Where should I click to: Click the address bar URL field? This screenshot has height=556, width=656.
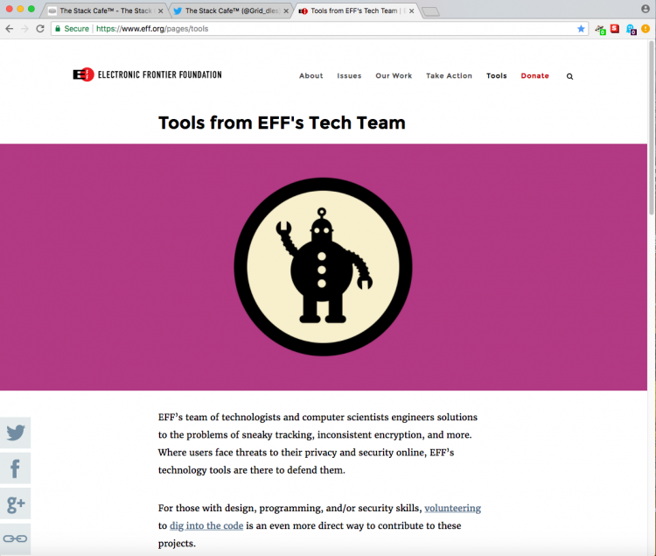(x=319, y=29)
